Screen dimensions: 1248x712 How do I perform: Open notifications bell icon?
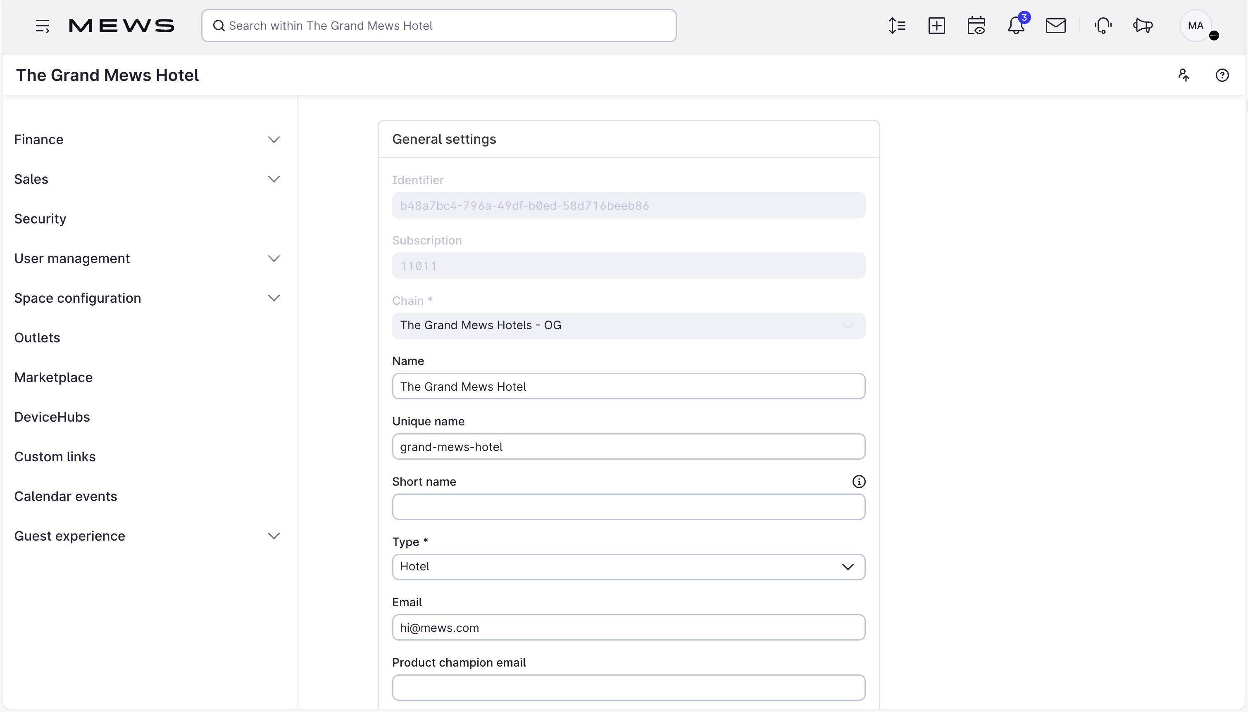(1016, 26)
